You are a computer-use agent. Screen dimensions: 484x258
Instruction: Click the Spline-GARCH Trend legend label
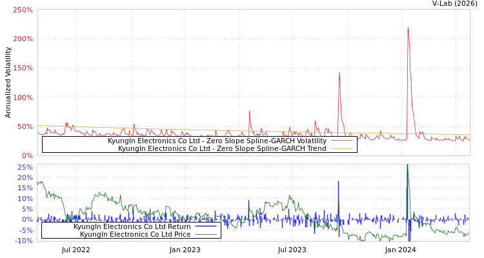click(222, 148)
